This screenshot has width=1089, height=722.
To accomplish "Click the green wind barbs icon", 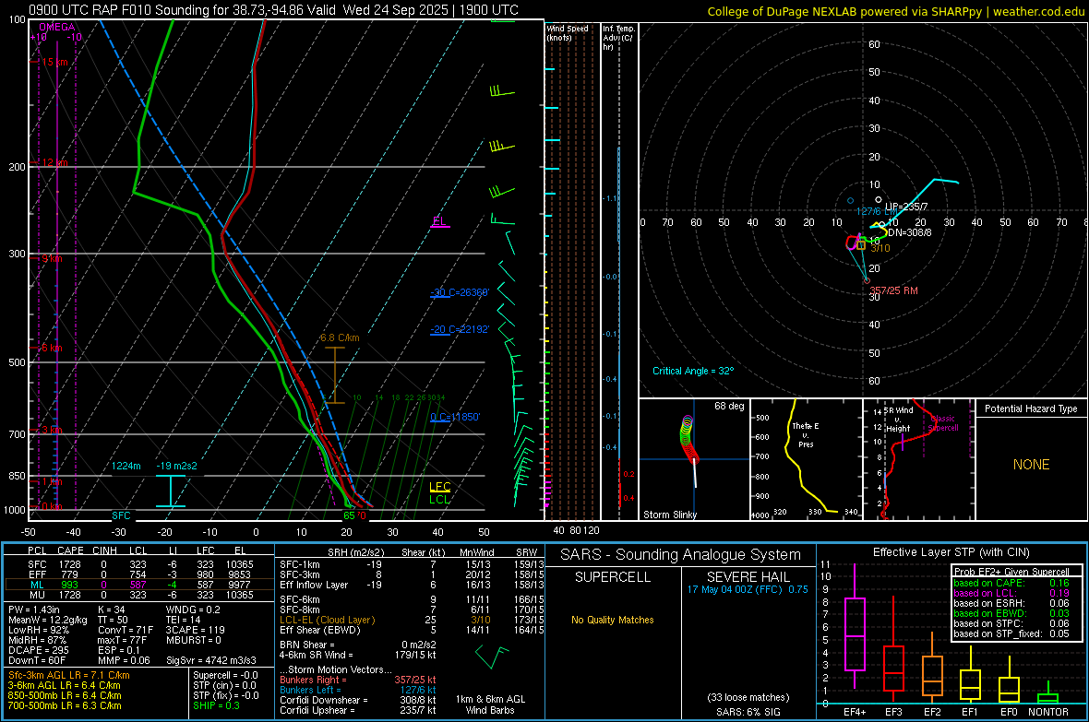I will tap(492, 656).
